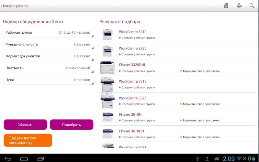The height and width of the screenshot is (162, 259).
Task: Open the WorkCentre 3220 result
Action: pyautogui.click(x=177, y=51)
